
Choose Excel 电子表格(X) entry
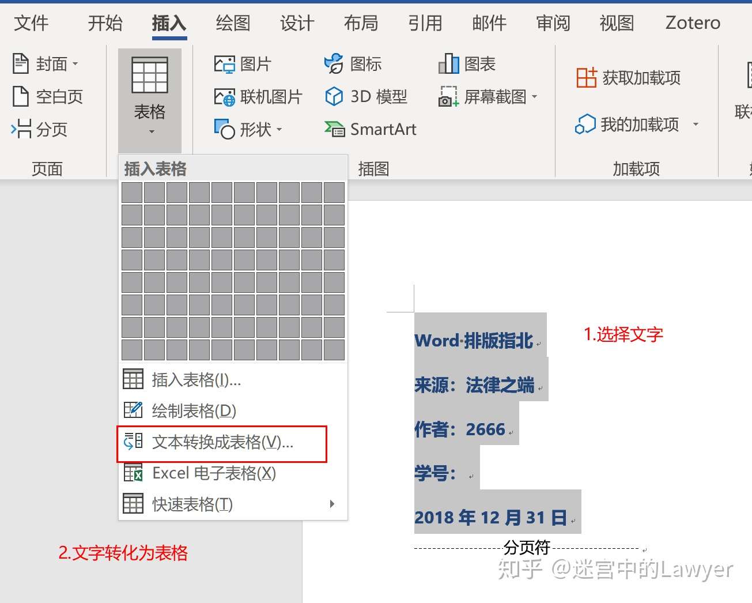pyautogui.click(x=233, y=473)
